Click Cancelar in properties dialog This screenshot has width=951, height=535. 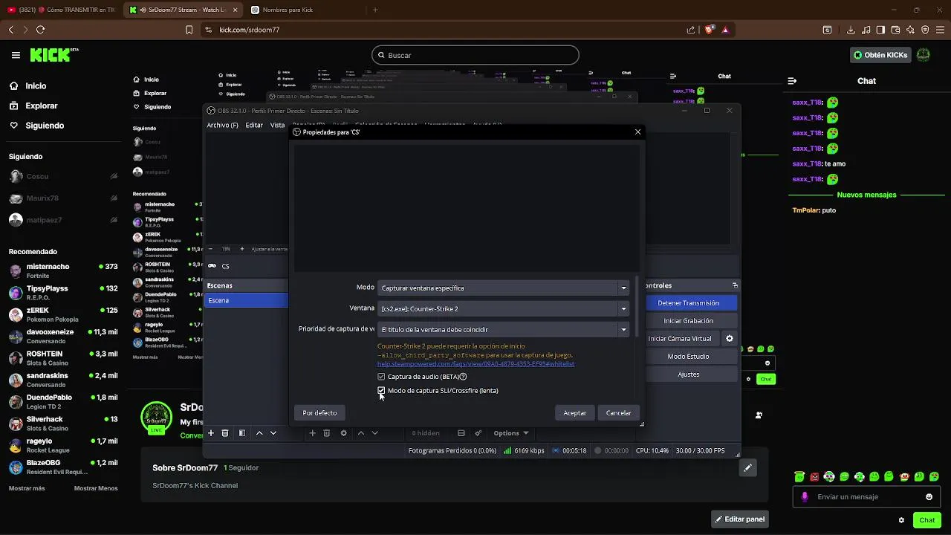[x=618, y=413]
